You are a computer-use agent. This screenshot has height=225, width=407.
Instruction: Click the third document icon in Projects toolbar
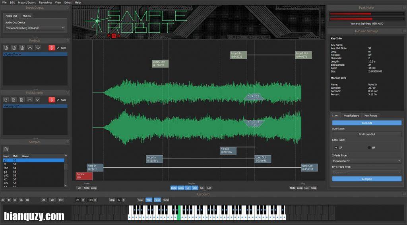[x=22, y=48]
